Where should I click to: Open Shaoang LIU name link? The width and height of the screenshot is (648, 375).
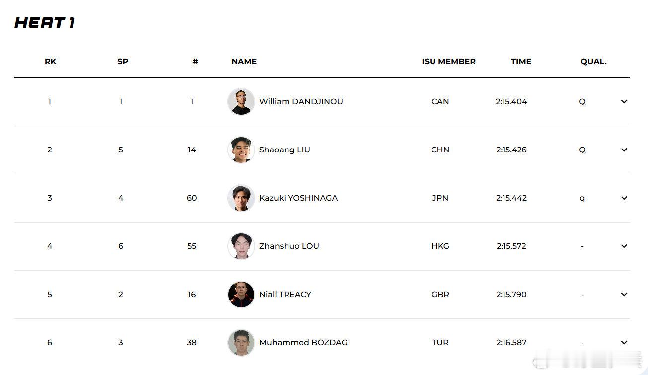(x=285, y=150)
